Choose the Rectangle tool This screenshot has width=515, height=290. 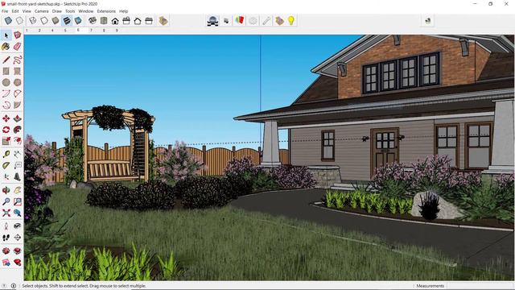point(6,71)
